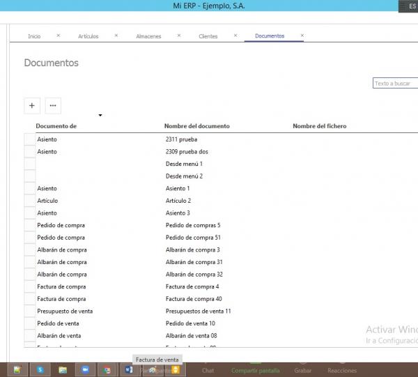Select the 'Factura de compra 4' cell
The width and height of the screenshot is (418, 377).
pyautogui.click(x=192, y=286)
